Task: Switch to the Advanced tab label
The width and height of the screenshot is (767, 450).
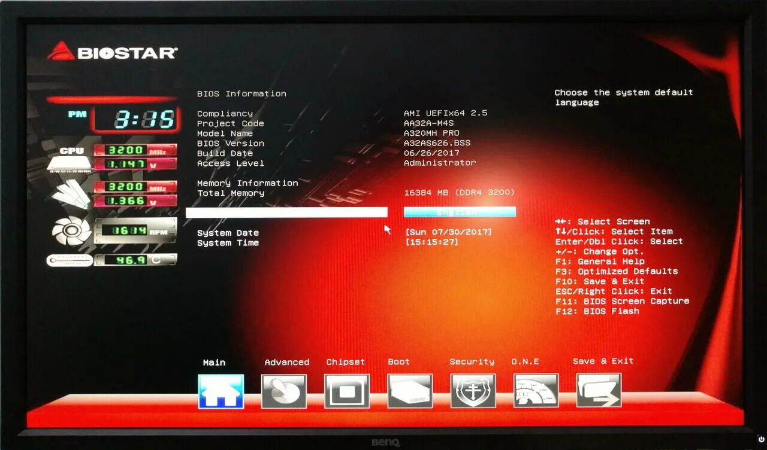Action: [287, 362]
